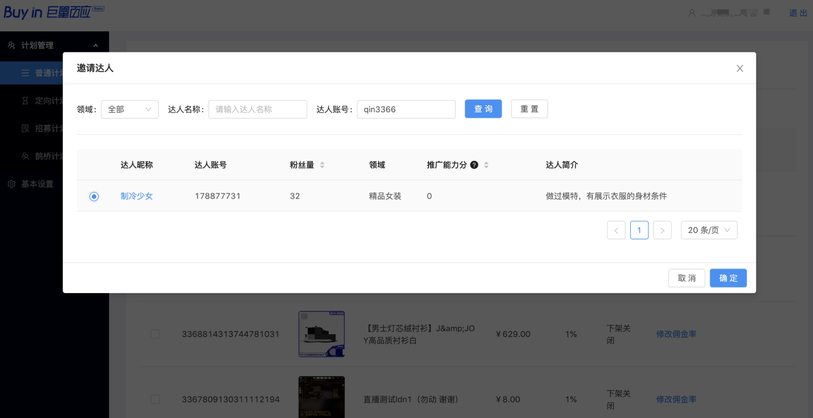Close the 邀请达人 dialog with X icon

(x=740, y=68)
